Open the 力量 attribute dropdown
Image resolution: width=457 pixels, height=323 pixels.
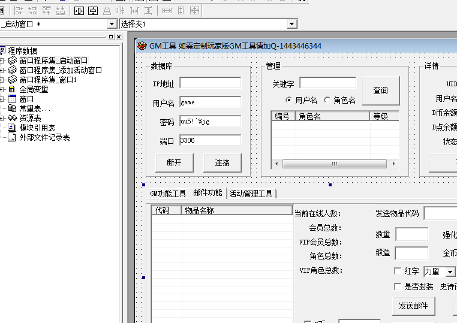pos(450,272)
